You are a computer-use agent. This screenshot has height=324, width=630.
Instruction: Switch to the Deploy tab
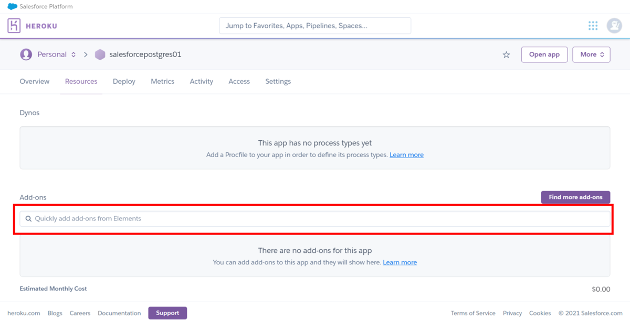coord(124,82)
